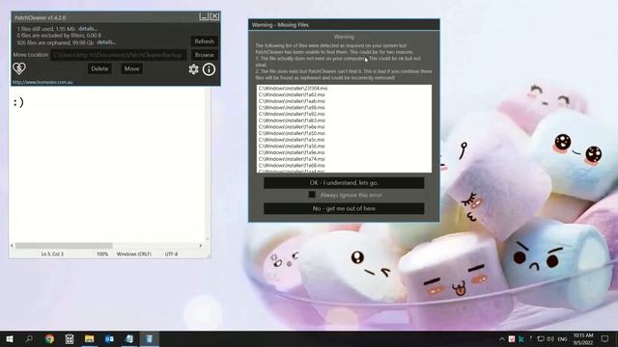Open green K tray icon
Image resolution: width=618 pixels, height=347 pixels.
(x=521, y=338)
